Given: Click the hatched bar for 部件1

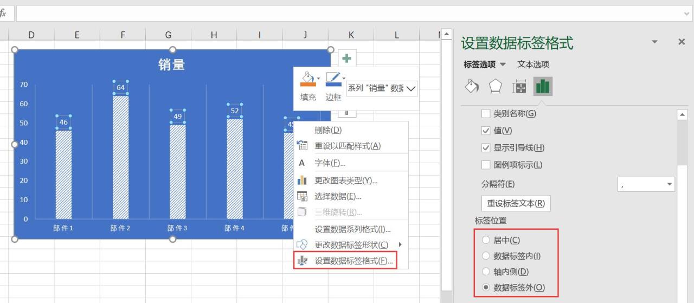Looking at the screenshot, I should coord(63,175).
